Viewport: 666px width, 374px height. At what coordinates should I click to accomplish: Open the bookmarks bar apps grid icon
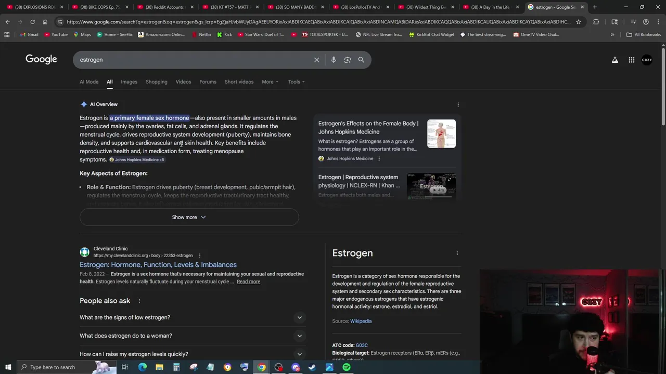tap(7, 35)
